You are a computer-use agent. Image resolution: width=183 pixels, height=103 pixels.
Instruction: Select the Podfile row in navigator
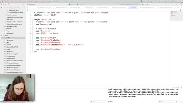point(13,38)
